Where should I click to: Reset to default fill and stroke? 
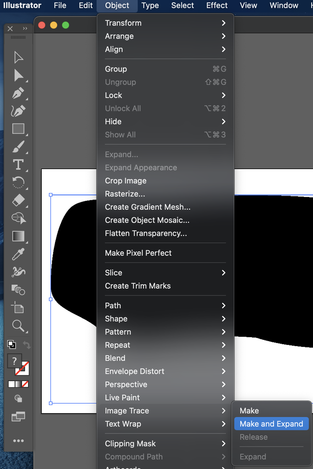(11, 345)
